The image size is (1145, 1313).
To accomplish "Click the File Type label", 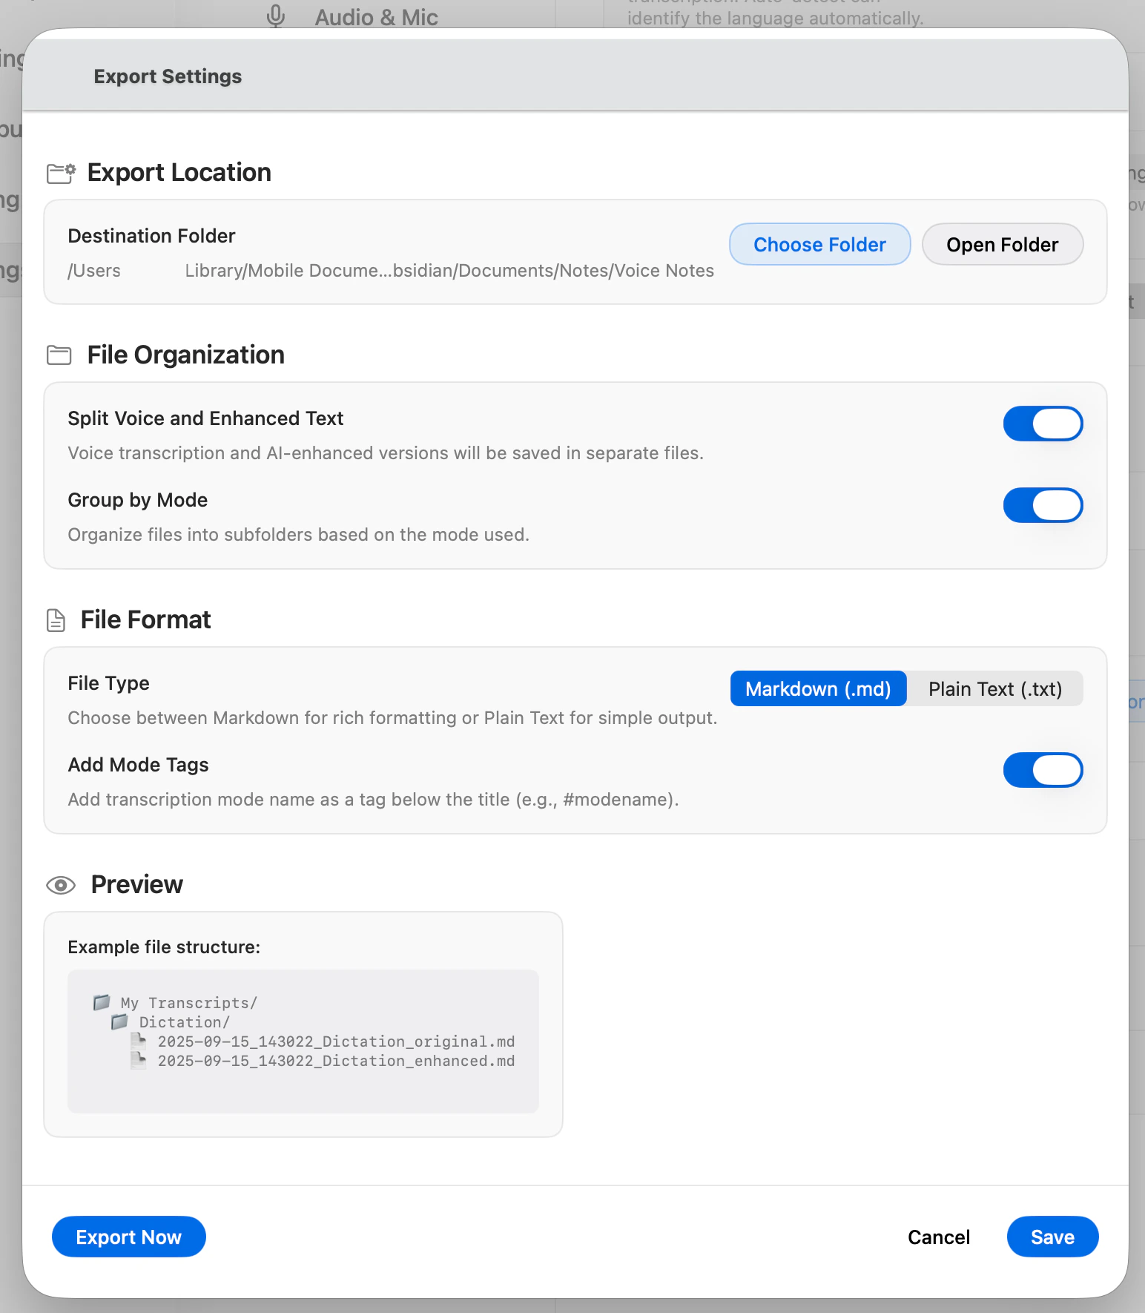I will 108,683.
